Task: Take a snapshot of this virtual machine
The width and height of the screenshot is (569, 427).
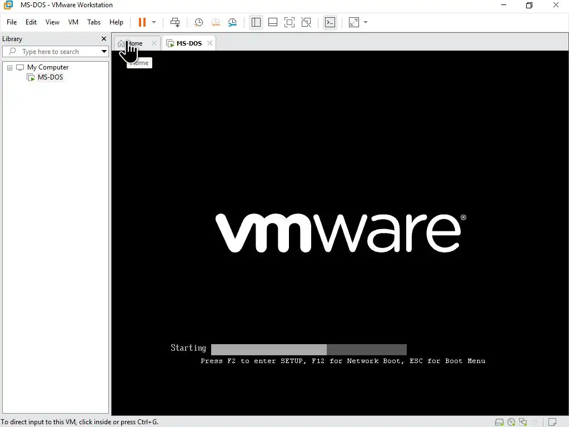Action: [x=198, y=22]
